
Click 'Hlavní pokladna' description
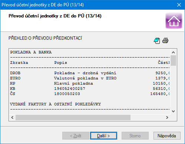tap(73, 84)
